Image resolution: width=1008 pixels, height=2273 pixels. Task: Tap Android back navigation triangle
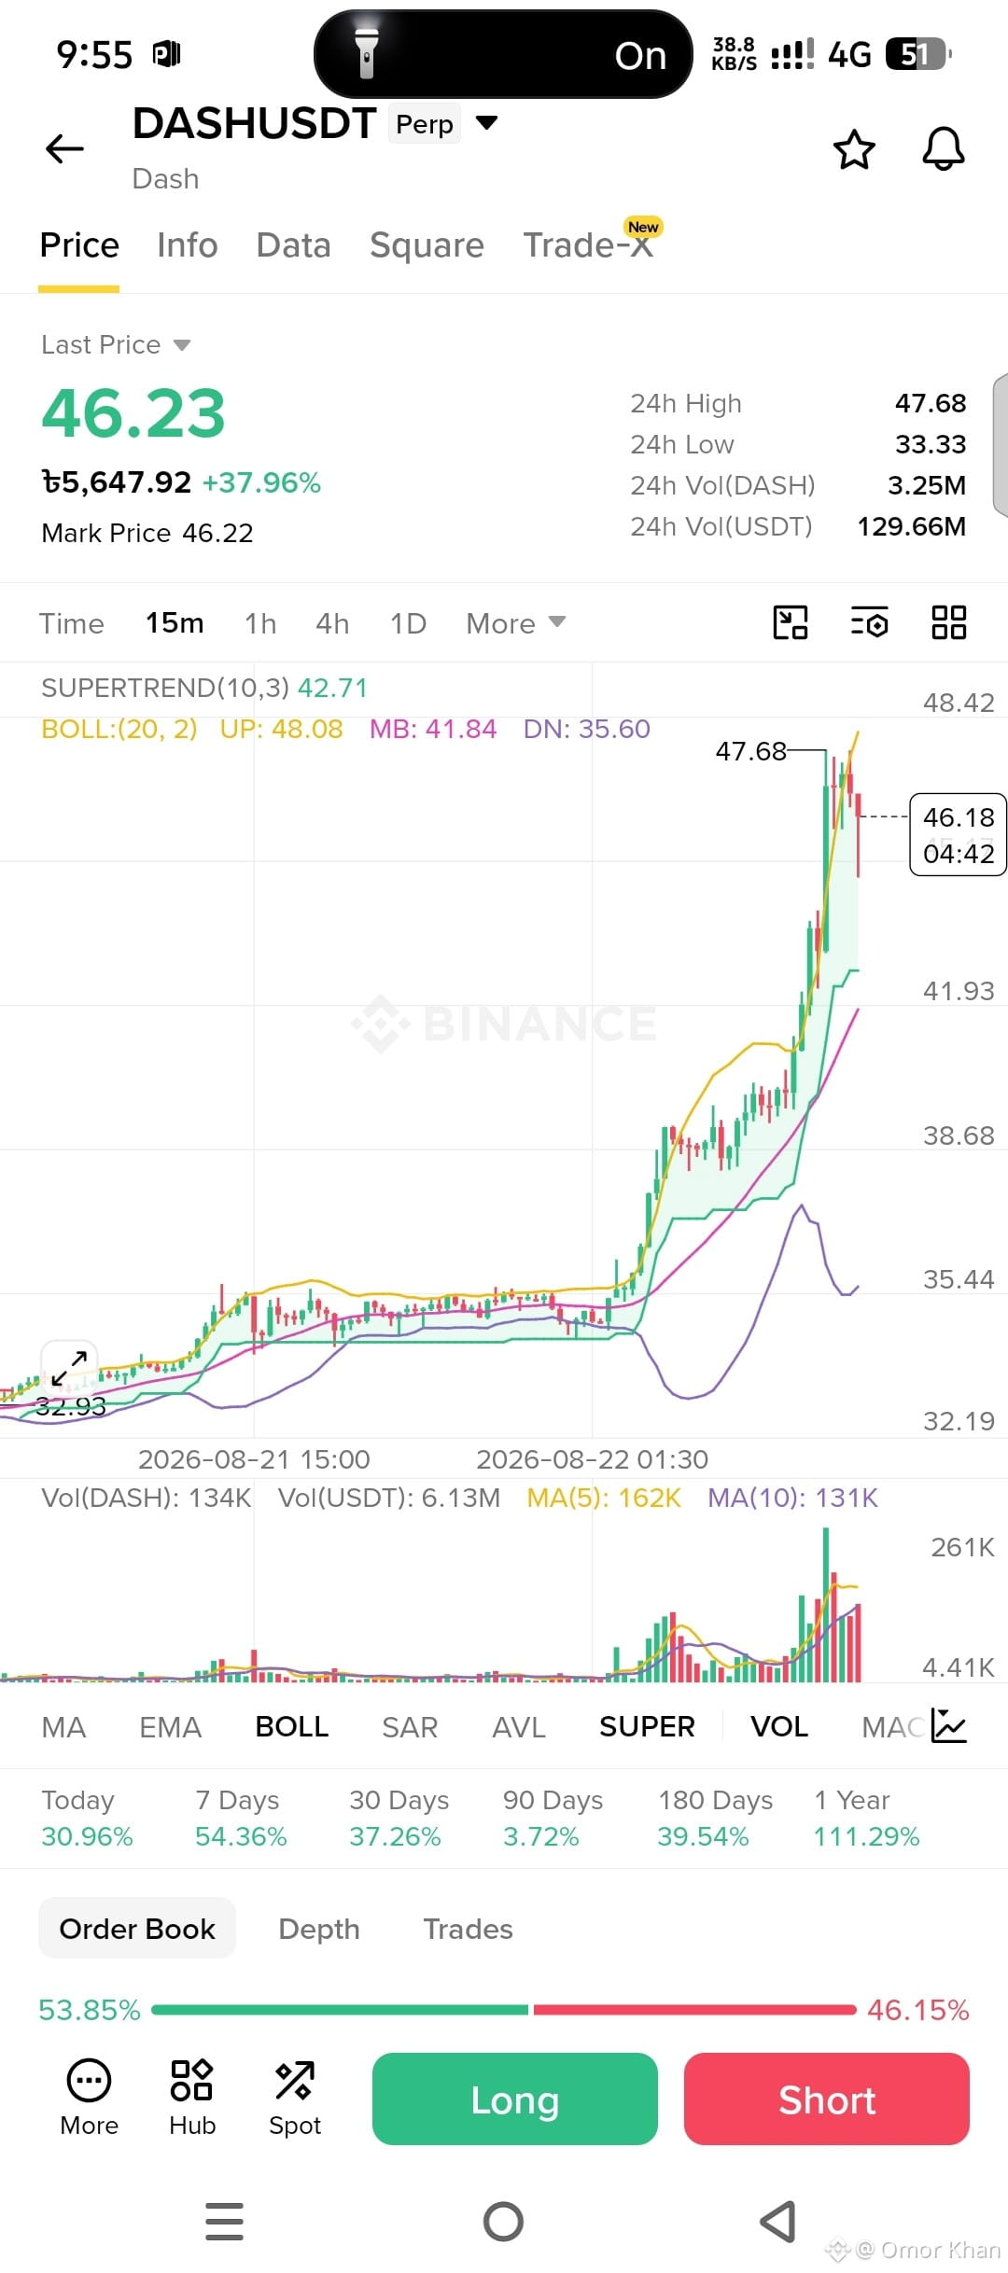[778, 2221]
